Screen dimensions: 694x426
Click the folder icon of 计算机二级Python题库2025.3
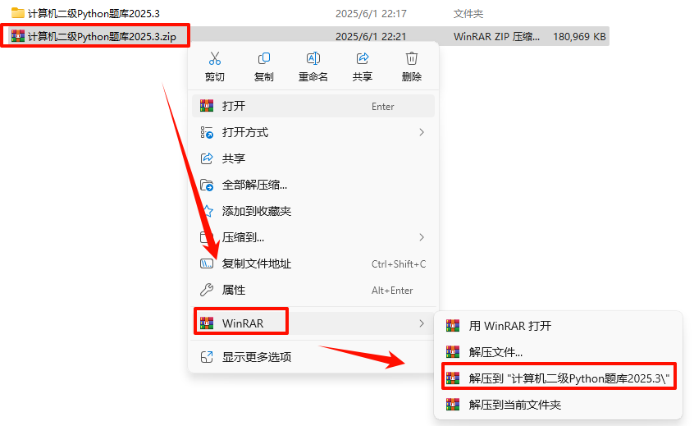point(18,13)
